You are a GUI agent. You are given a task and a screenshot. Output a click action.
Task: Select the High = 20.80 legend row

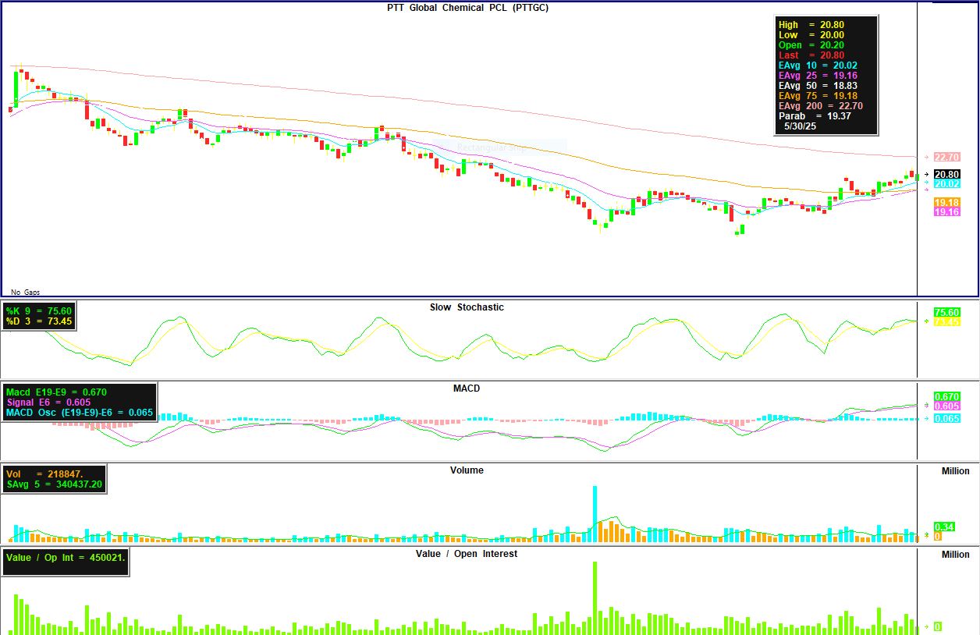(x=811, y=25)
